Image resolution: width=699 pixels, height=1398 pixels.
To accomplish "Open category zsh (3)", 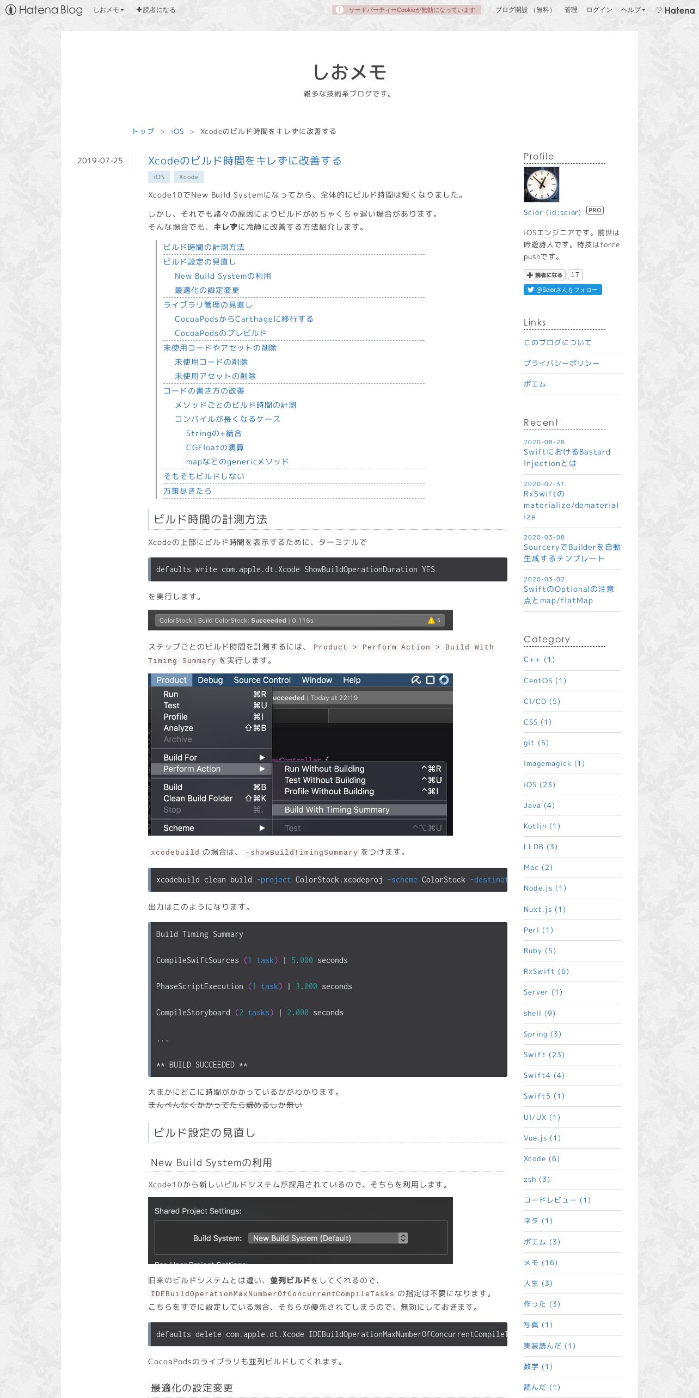I will pyautogui.click(x=537, y=1179).
